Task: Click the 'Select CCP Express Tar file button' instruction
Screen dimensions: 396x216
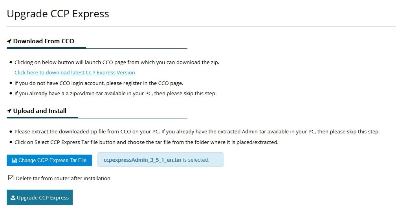Action: point(147,142)
